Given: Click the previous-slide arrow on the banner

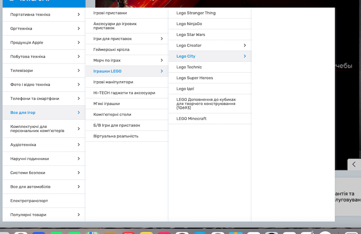Looking at the screenshot, I should [x=354, y=164].
